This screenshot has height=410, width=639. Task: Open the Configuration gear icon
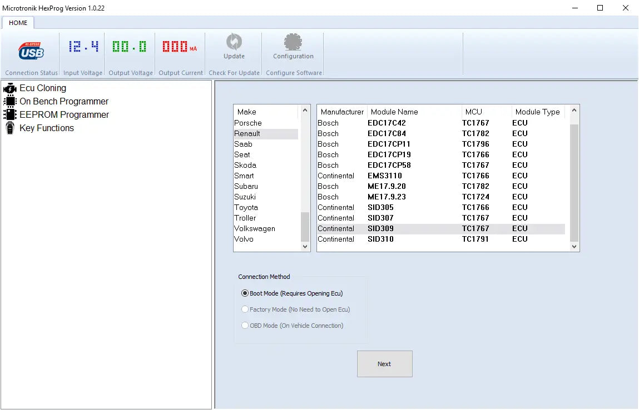[293, 42]
